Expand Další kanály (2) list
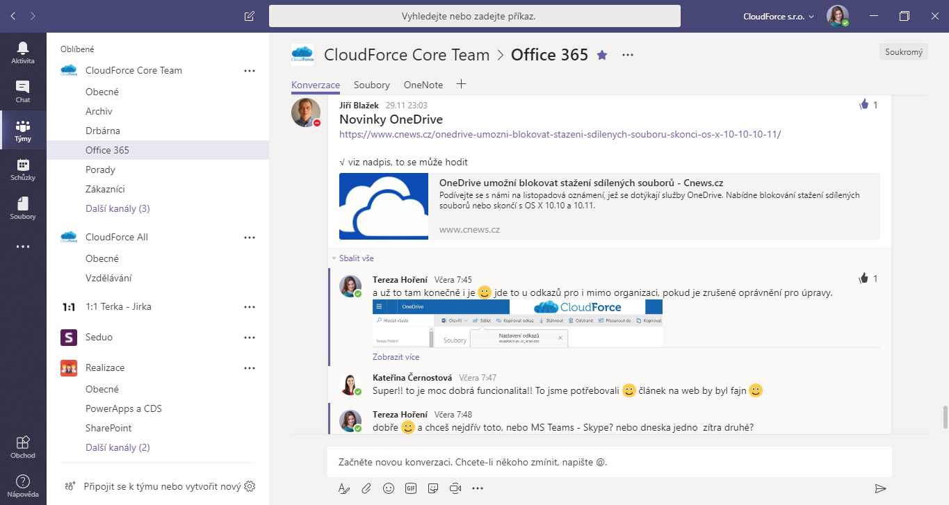 point(117,447)
